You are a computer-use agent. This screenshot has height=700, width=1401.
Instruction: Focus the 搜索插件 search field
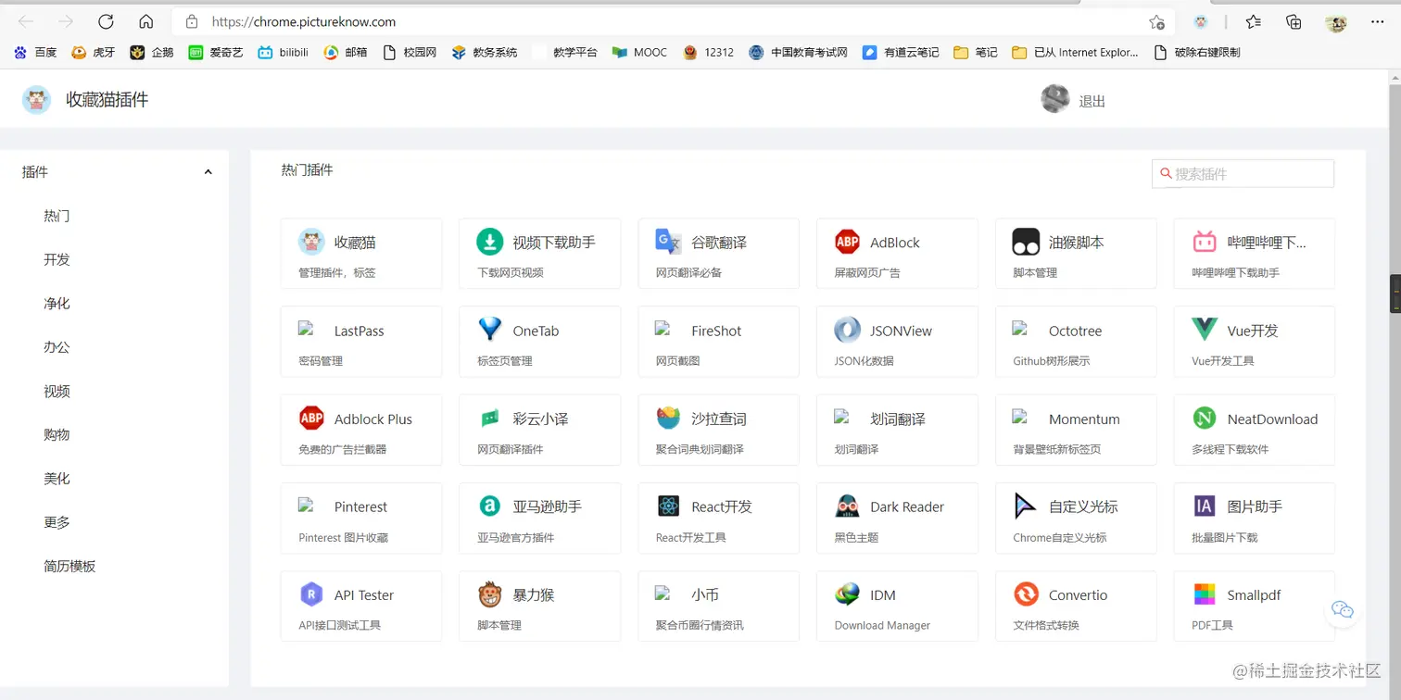(x=1243, y=173)
